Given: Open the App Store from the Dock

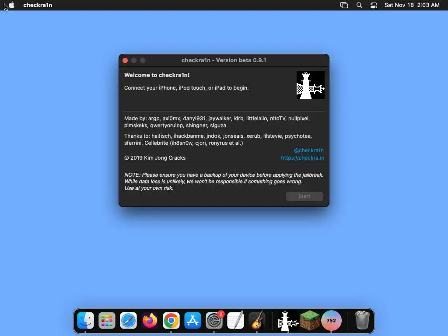Looking at the screenshot, I should click(192, 320).
